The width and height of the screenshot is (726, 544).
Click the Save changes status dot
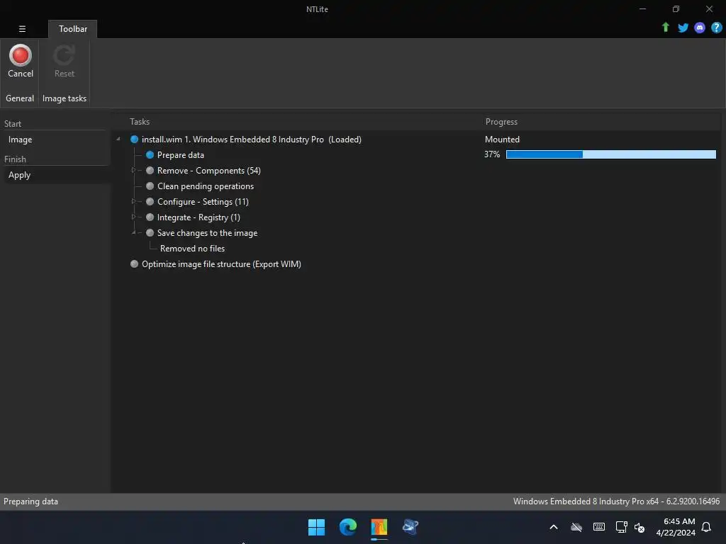pos(150,232)
